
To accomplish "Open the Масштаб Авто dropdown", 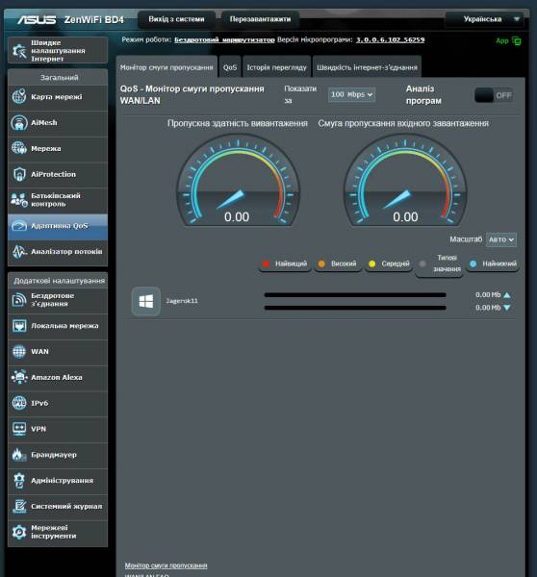I will click(501, 239).
